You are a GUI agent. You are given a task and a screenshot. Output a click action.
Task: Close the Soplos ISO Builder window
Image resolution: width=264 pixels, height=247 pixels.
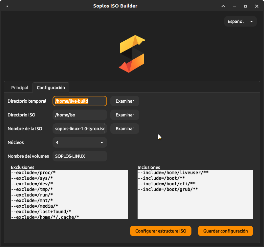(256, 6)
